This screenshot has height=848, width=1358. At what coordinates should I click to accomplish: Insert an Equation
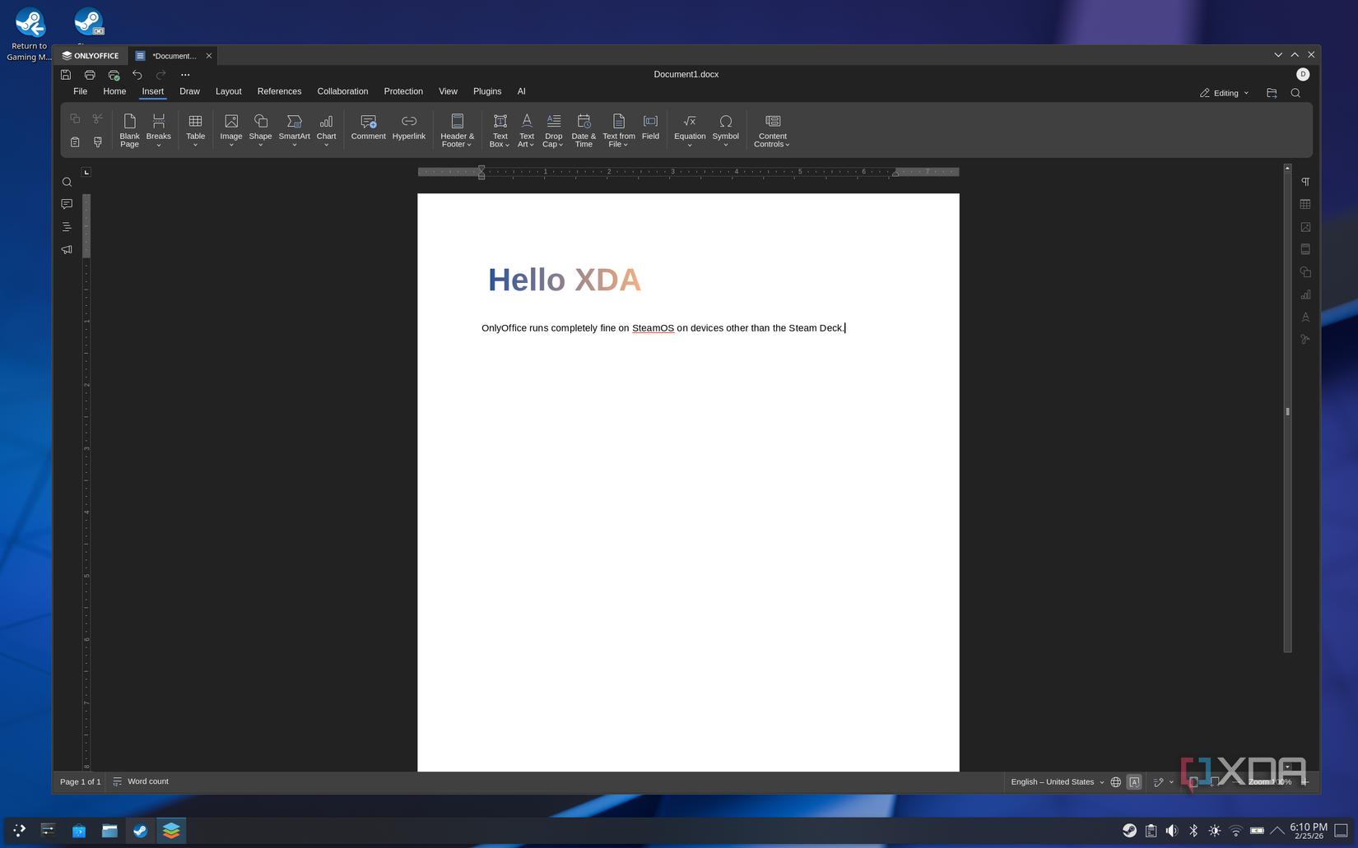click(690, 131)
